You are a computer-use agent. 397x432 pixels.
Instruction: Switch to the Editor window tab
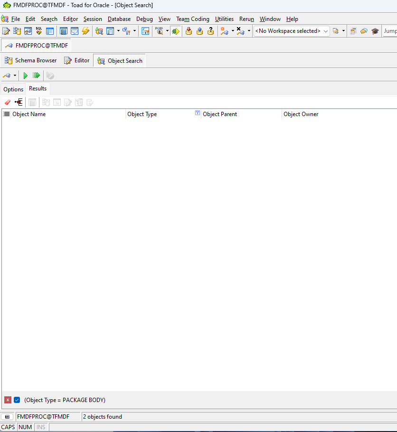click(77, 60)
